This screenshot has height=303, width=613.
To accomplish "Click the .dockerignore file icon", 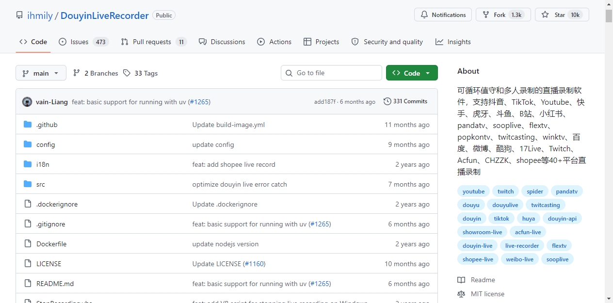I will pos(28,204).
